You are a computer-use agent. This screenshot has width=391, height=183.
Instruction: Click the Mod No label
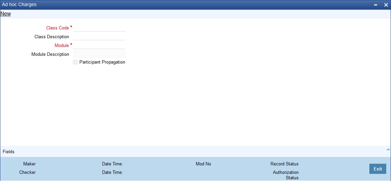(x=203, y=164)
